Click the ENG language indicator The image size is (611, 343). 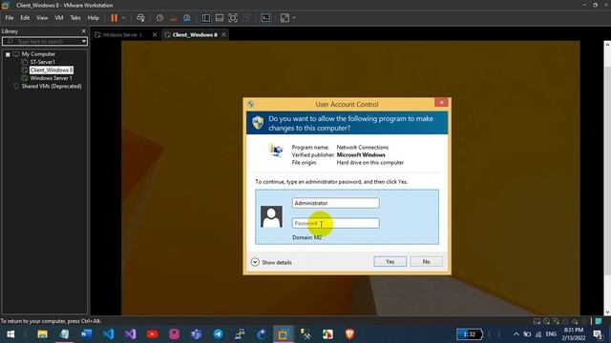tap(551, 334)
